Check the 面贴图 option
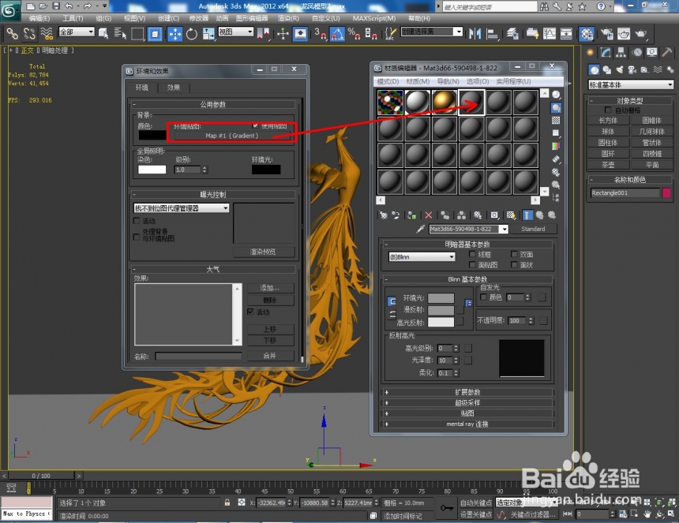Screen dimensions: 679x523 (472, 265)
